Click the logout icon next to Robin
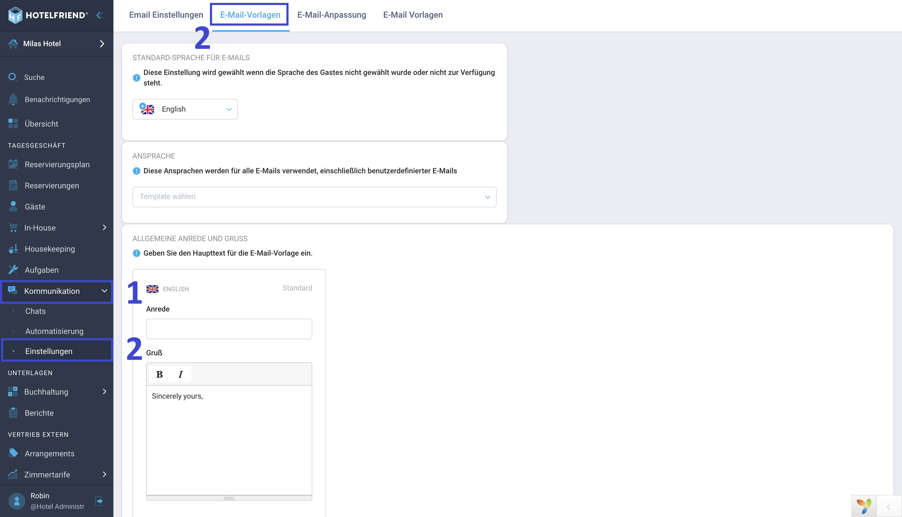This screenshot has width=902, height=517. tap(99, 501)
